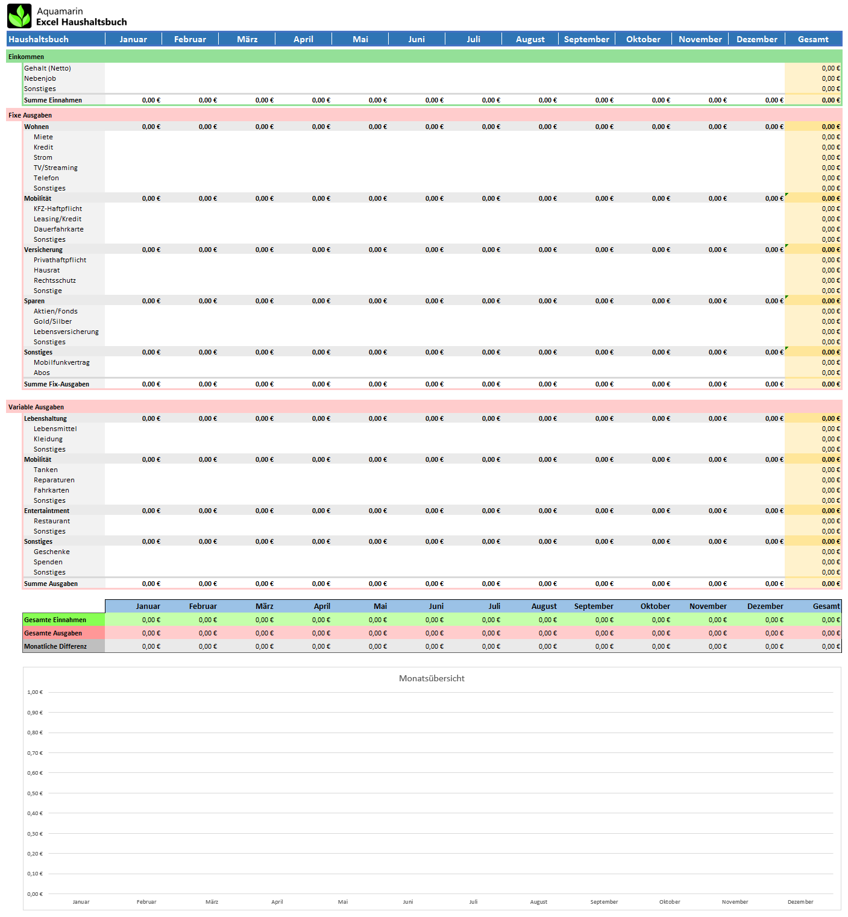This screenshot has height=917, width=848.
Task: Select the TV/Streaming row label
Action: pos(55,168)
